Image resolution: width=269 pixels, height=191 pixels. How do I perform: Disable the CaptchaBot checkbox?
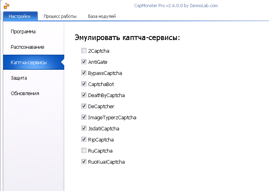84,84
